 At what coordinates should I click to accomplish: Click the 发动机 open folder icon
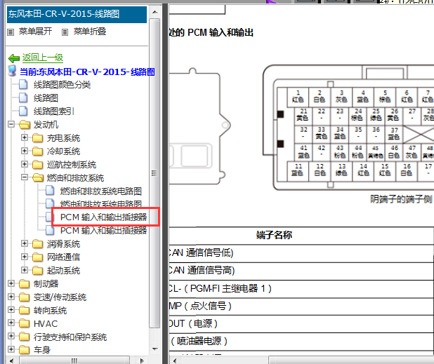click(x=25, y=125)
